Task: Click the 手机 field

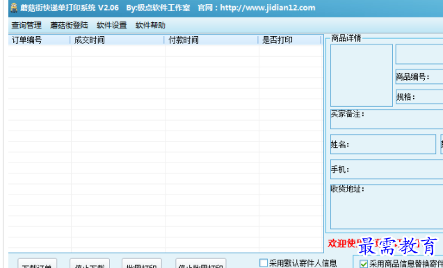Action: pyautogui.click(x=387, y=169)
